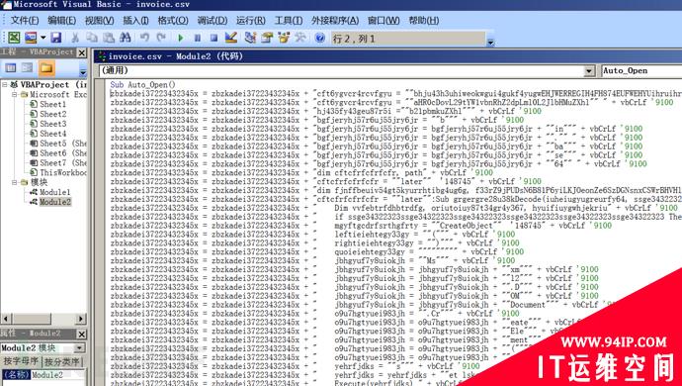The image size is (682, 386).
Task: Click View Code button in project panel
Action: coord(11,68)
